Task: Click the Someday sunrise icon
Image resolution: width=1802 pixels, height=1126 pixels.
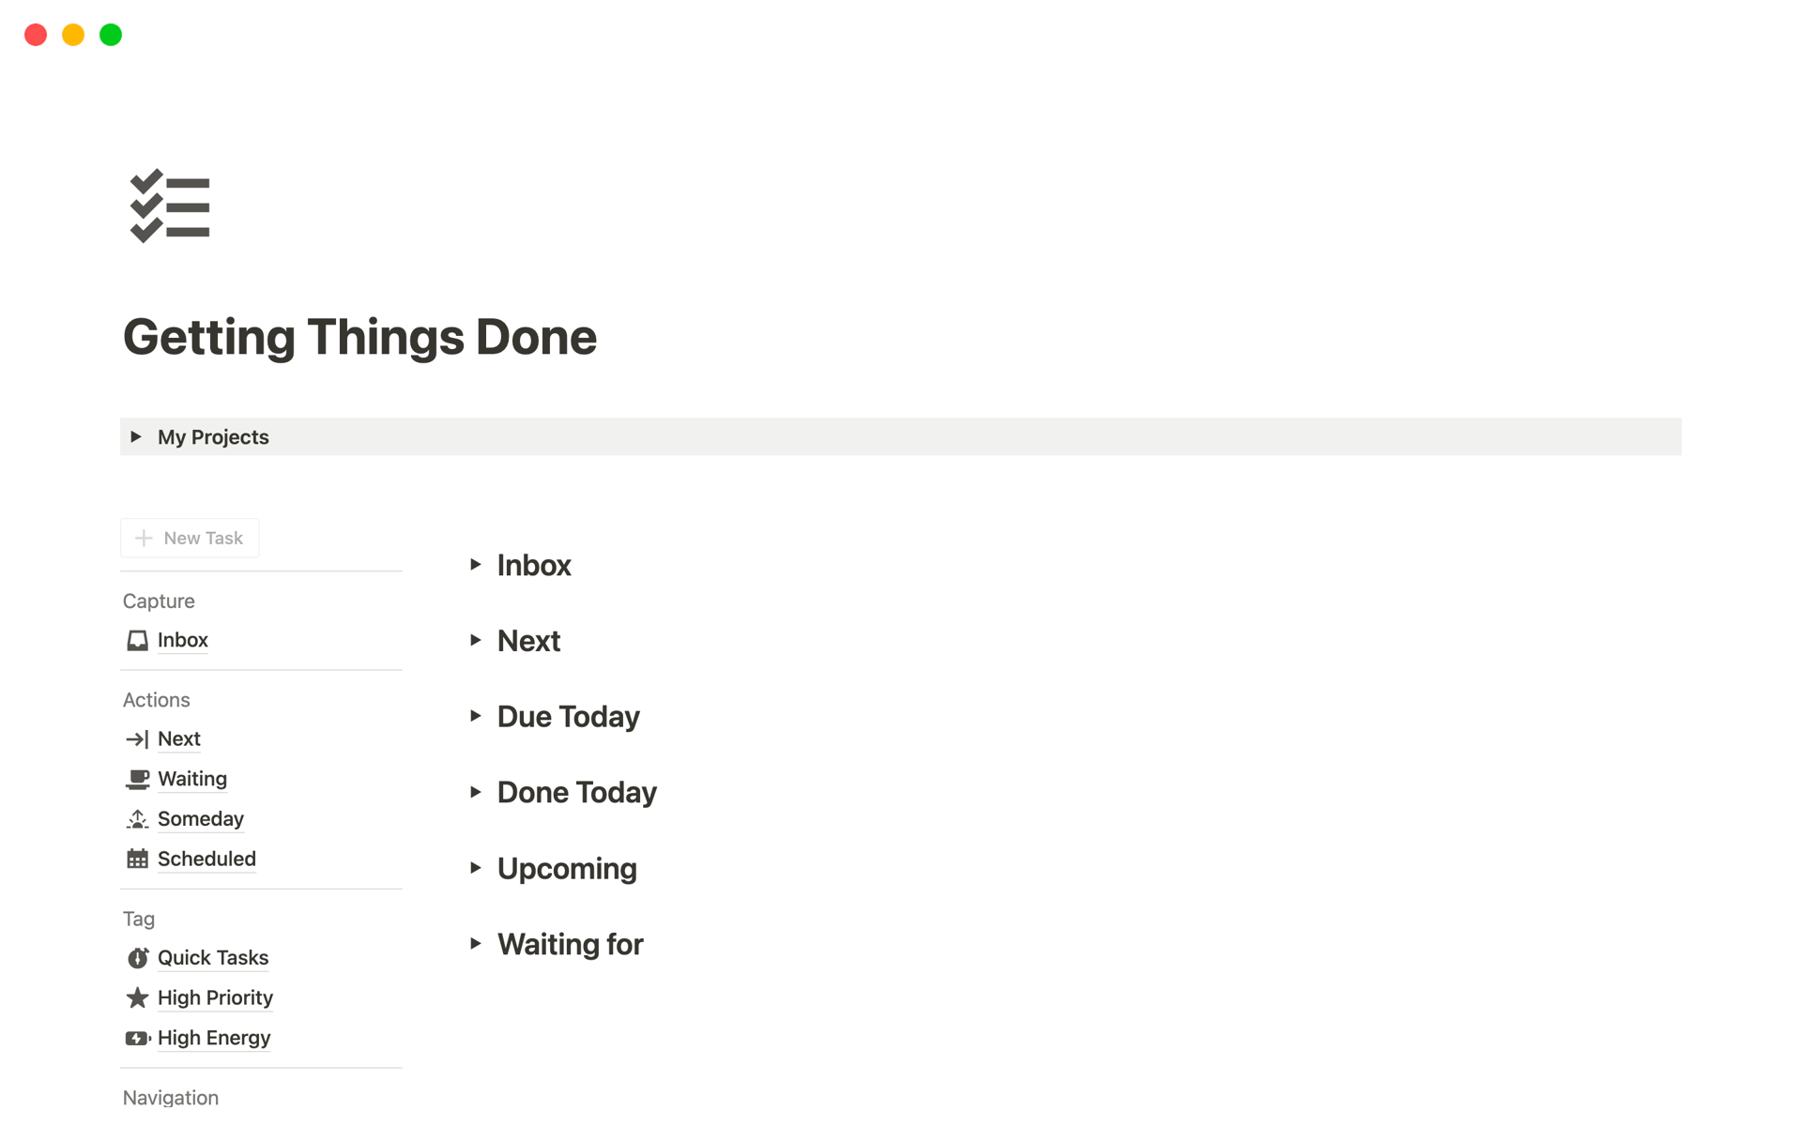Action: [137, 819]
